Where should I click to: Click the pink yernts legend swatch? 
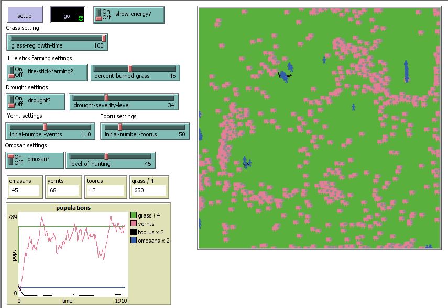pos(134,223)
